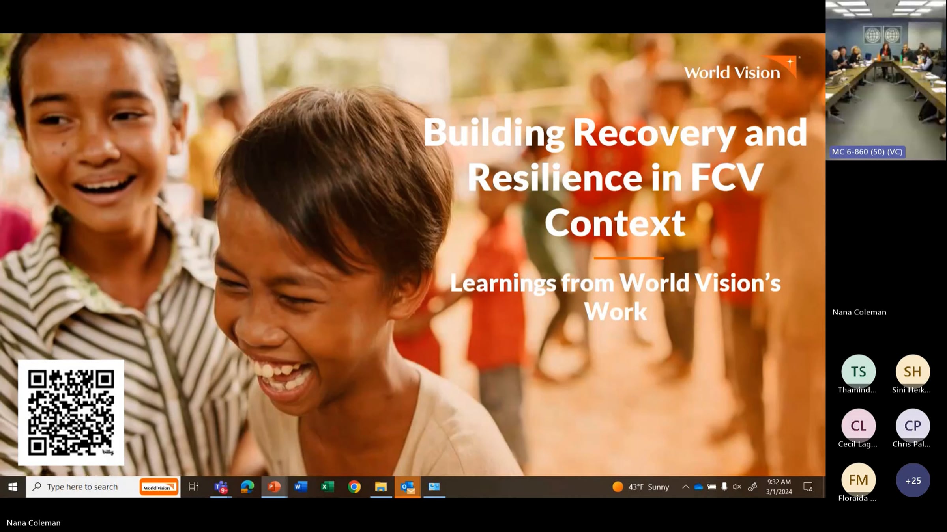Image resolution: width=947 pixels, height=532 pixels.
Task: Toggle the microphone tray icon
Action: 724,487
